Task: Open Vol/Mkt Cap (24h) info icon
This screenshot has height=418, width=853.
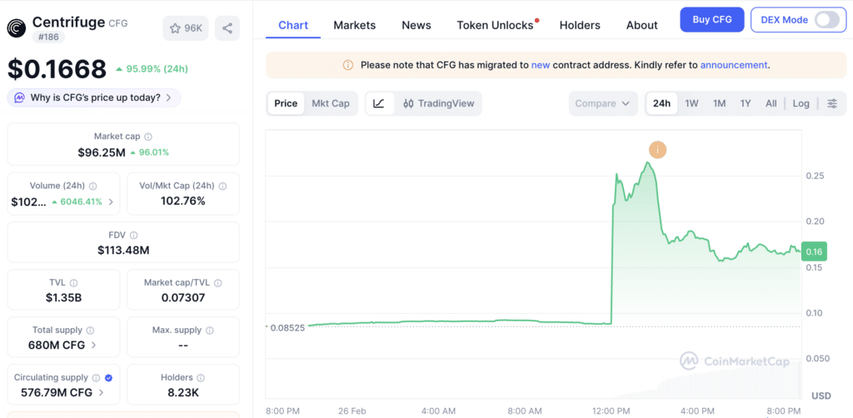Action: pyautogui.click(x=222, y=186)
